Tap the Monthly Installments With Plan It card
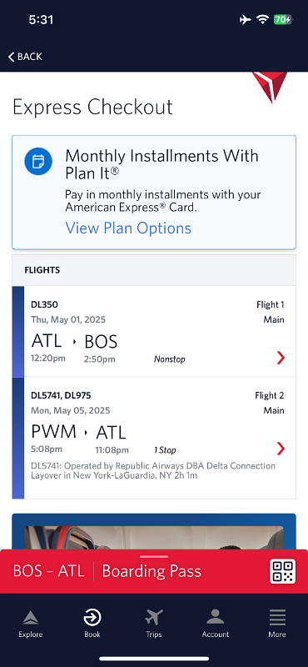Viewport: 308px width, 667px height. coord(154,193)
